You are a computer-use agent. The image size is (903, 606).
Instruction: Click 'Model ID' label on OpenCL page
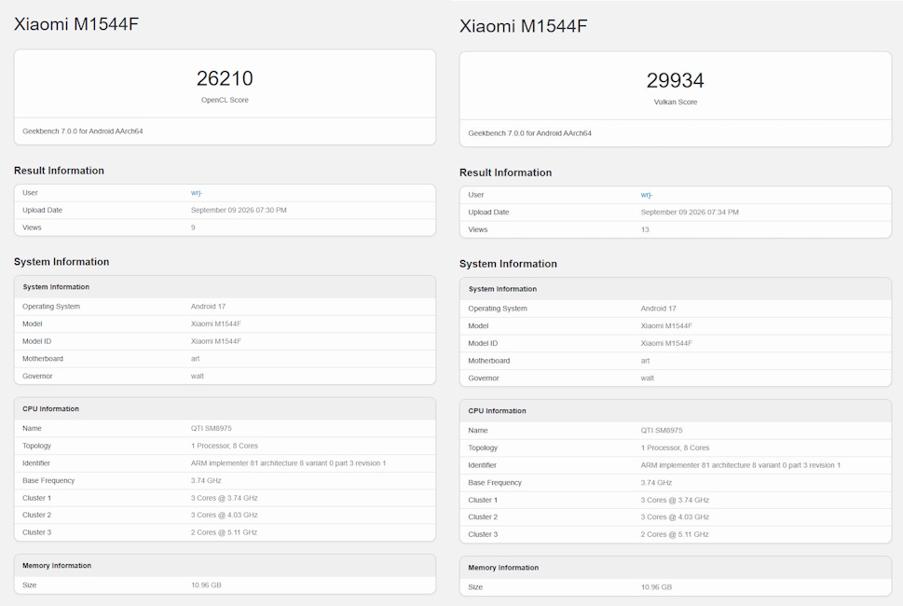click(x=37, y=341)
